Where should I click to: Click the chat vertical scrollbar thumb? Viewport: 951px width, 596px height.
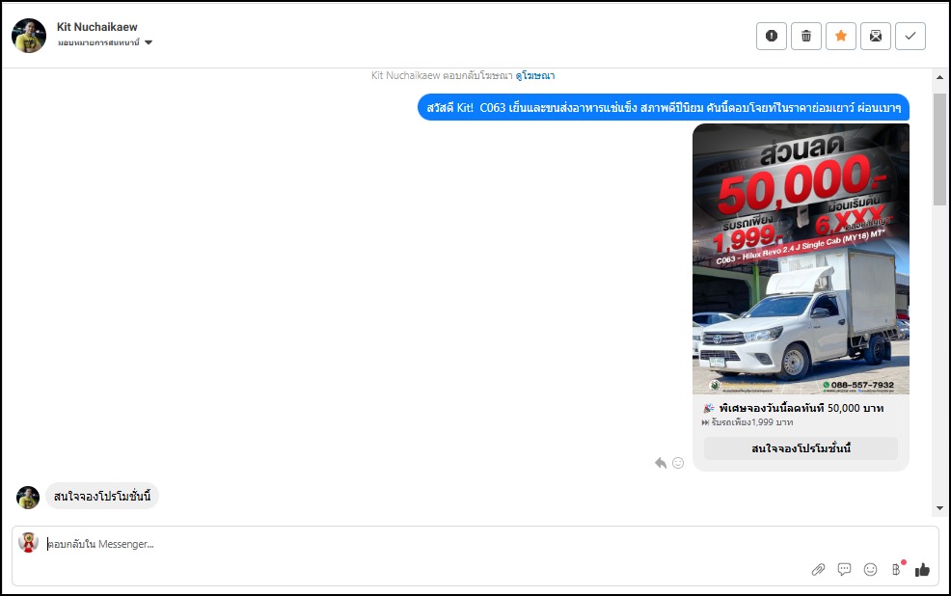pos(939,149)
